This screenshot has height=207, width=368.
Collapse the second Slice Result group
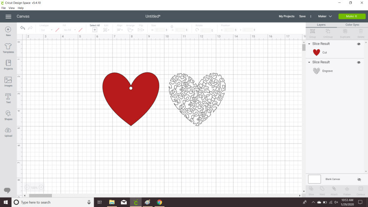coord(309,62)
